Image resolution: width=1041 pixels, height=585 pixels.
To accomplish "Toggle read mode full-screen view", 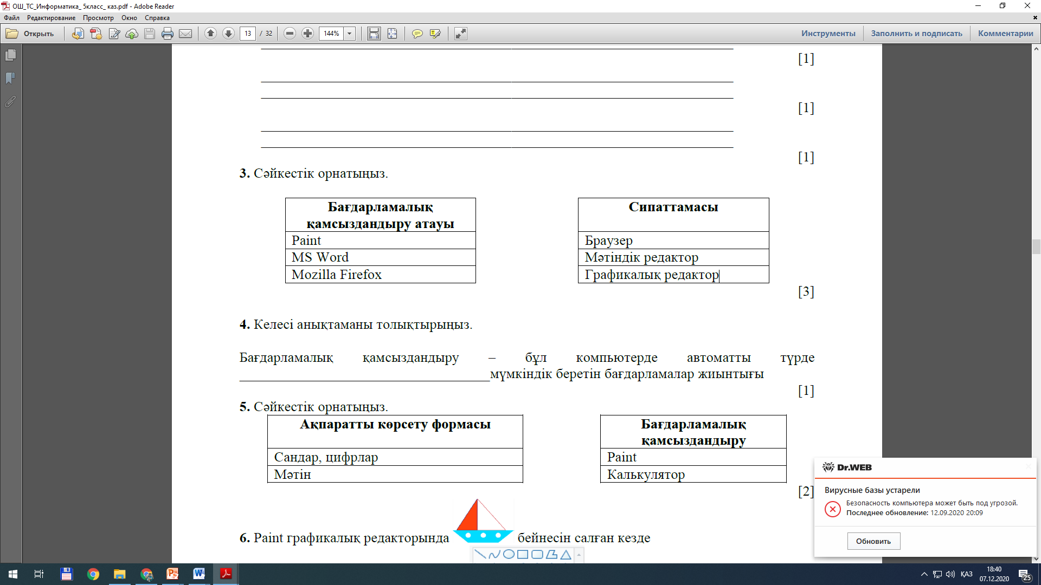I will tap(460, 34).
